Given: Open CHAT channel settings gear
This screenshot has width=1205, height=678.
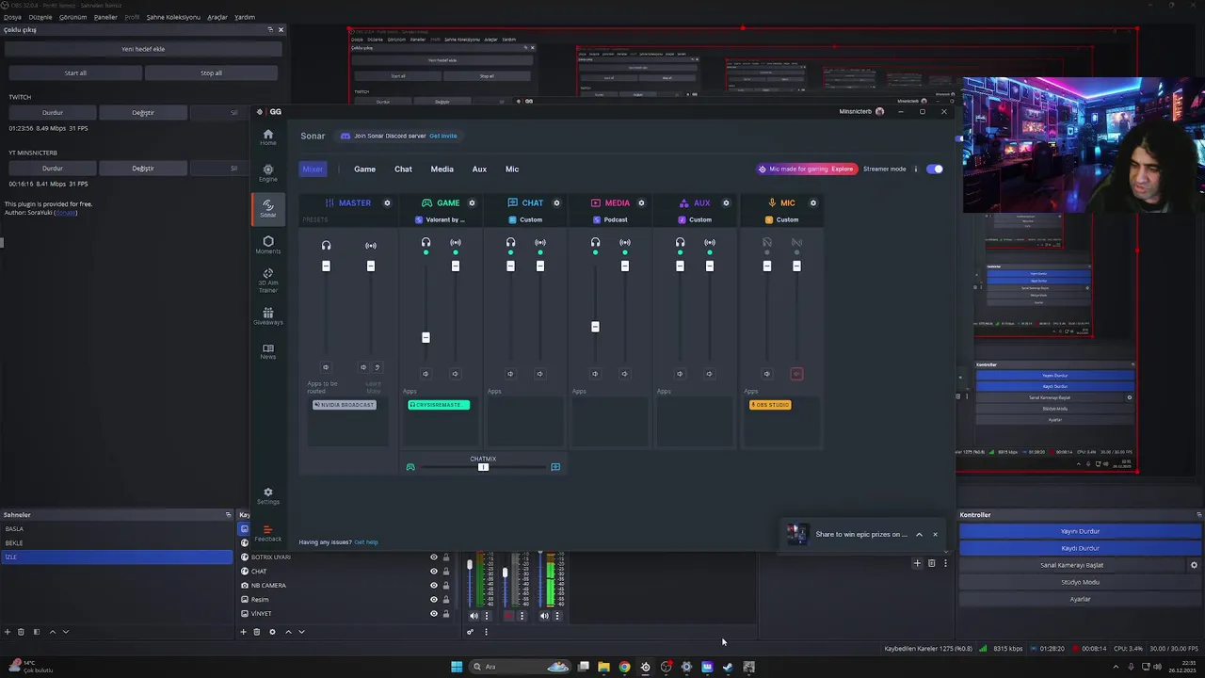Looking at the screenshot, I should pos(556,202).
